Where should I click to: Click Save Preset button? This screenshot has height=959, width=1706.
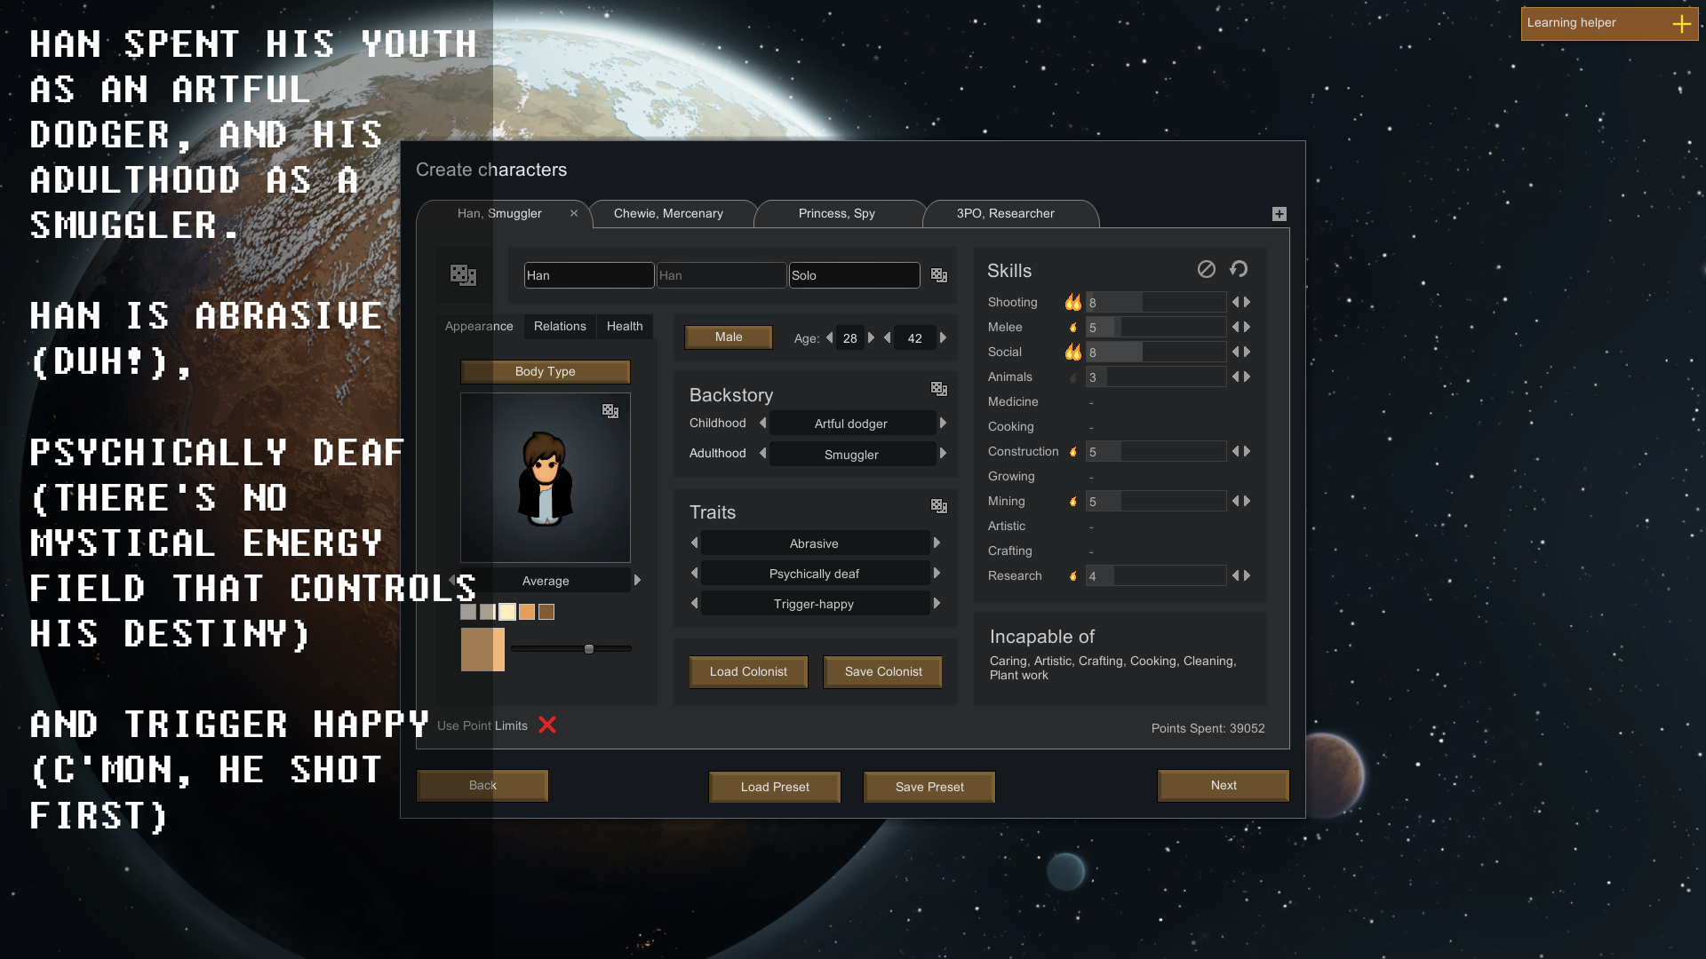click(929, 787)
